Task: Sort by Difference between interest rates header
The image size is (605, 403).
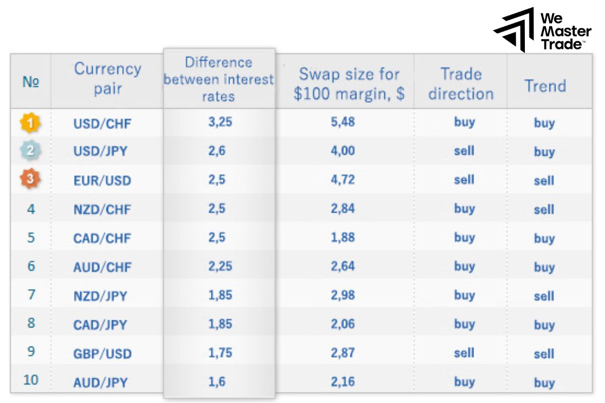Action: (x=219, y=79)
